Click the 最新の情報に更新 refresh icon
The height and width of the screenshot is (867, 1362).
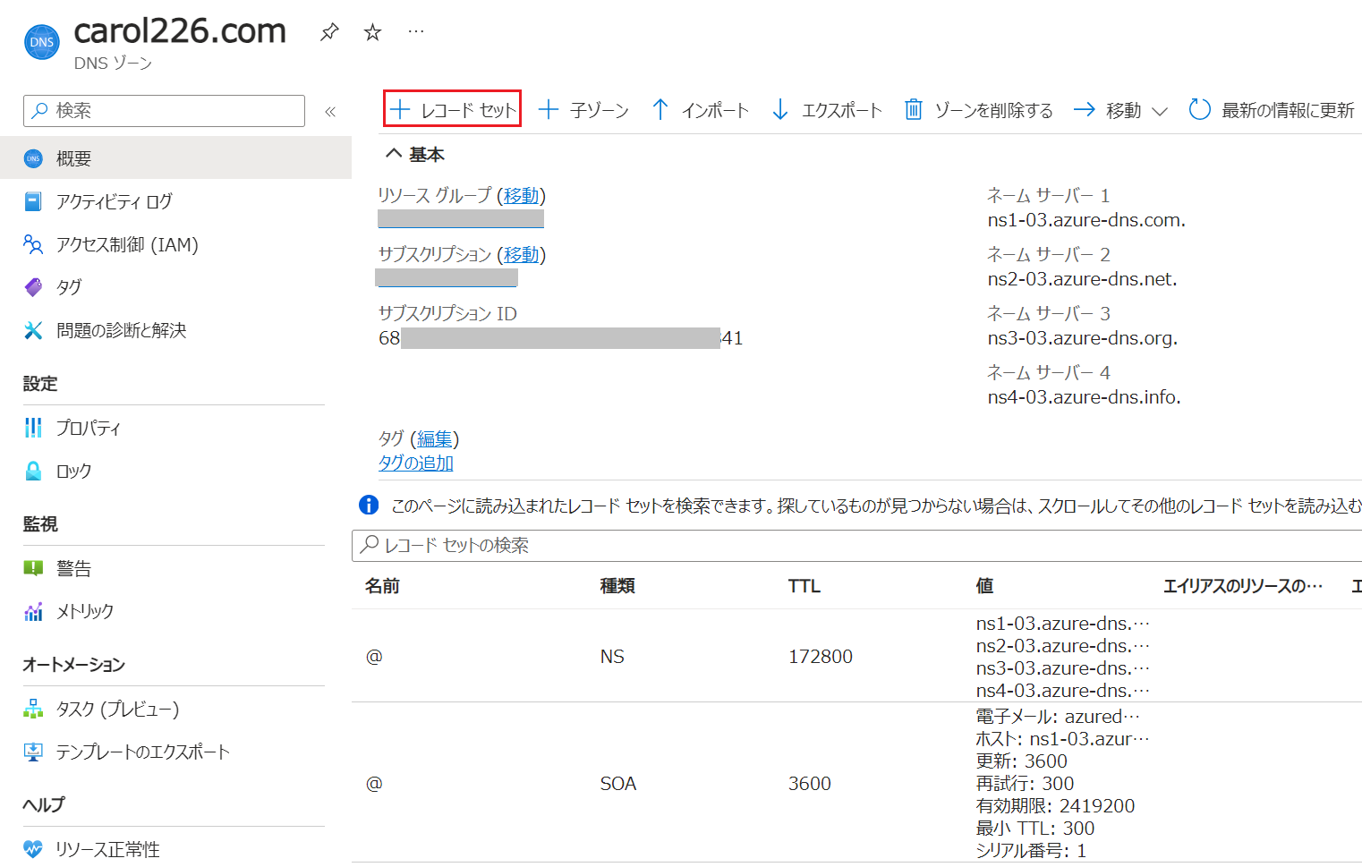tap(1199, 109)
